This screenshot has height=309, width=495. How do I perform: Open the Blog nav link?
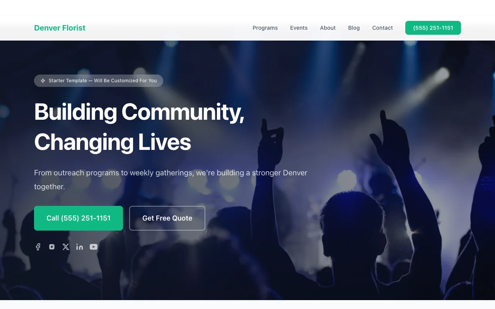(354, 28)
